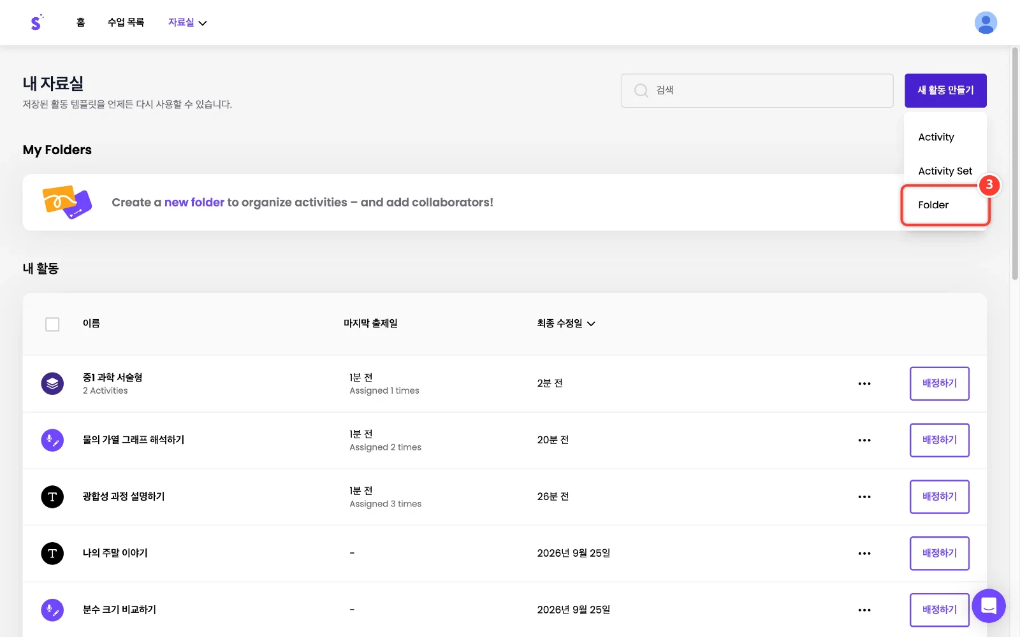Assign 중1 과학 서술형 with 배정하기
The width and height of the screenshot is (1020, 637).
click(x=940, y=383)
